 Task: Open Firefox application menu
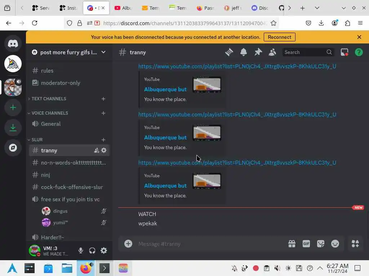(x=360, y=23)
